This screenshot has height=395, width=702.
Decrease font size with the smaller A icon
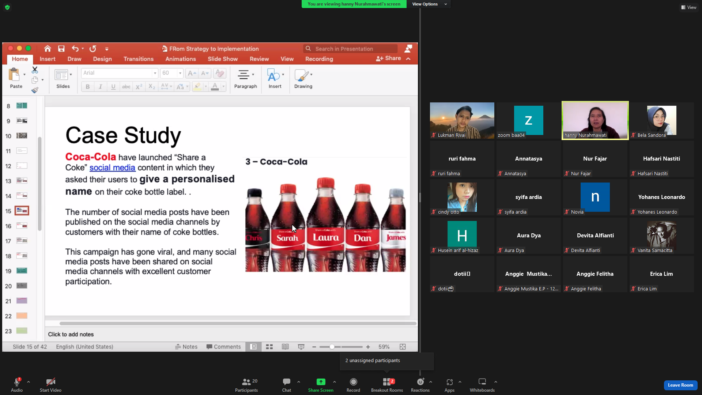click(x=205, y=73)
